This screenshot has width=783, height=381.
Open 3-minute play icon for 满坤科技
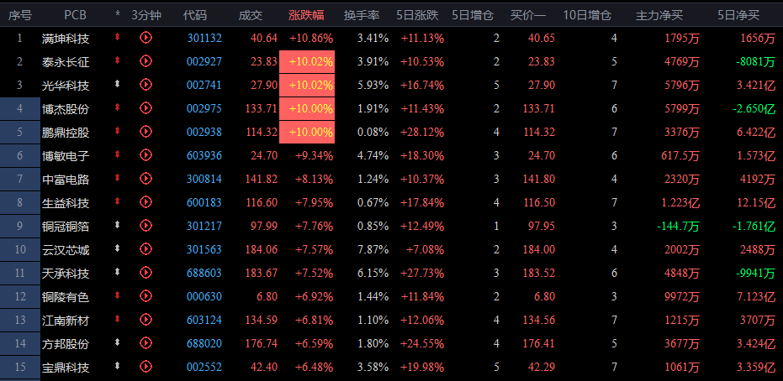point(145,38)
